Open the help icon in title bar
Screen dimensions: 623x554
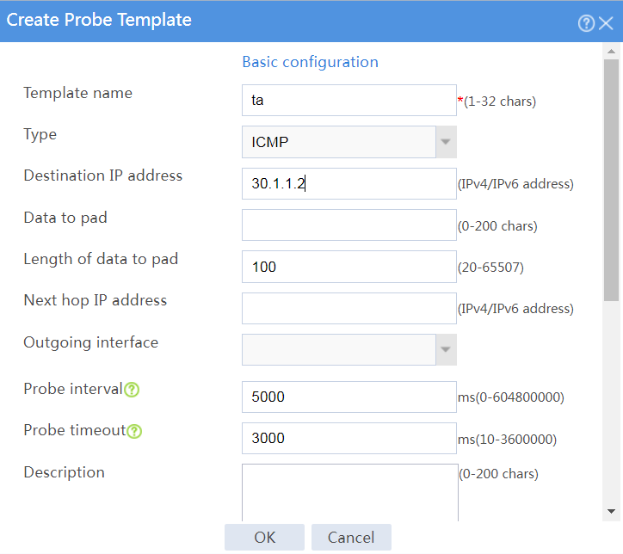click(x=586, y=23)
